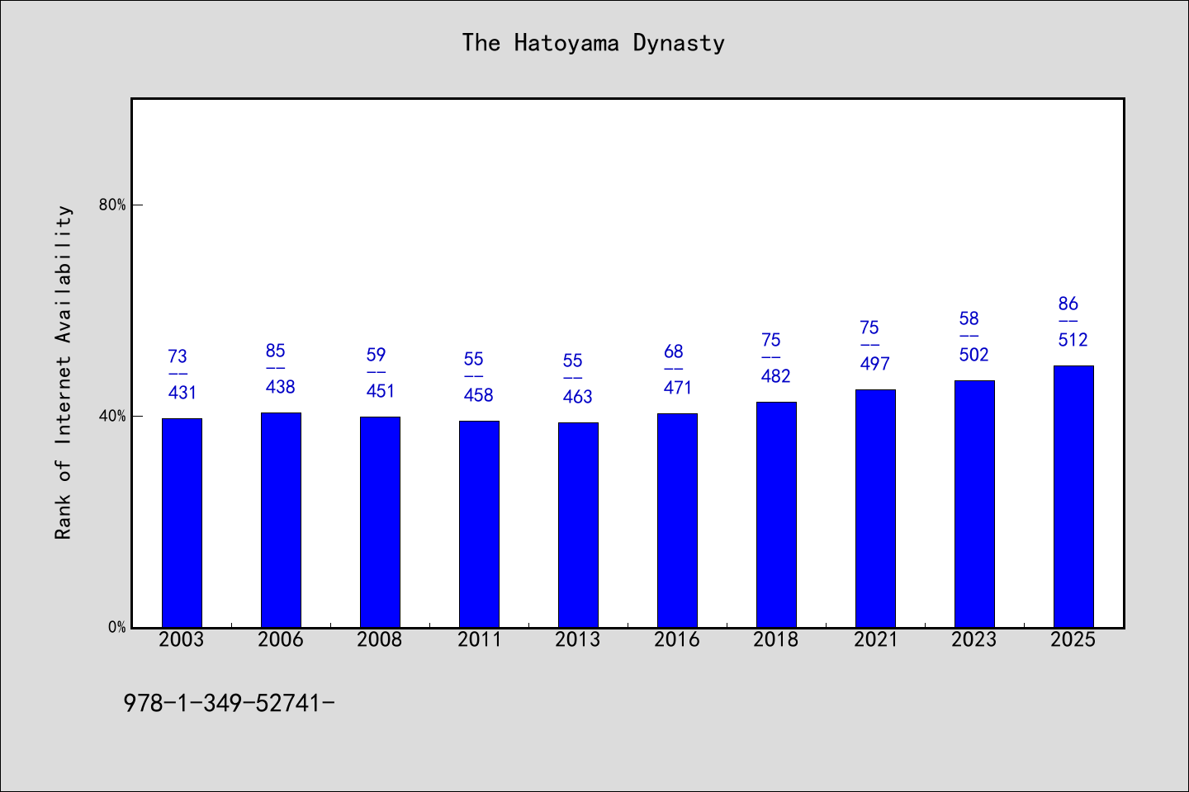Image resolution: width=1189 pixels, height=792 pixels.
Task: Click the y-axis label 'Rank of Internet Availability'
Action: click(64, 372)
